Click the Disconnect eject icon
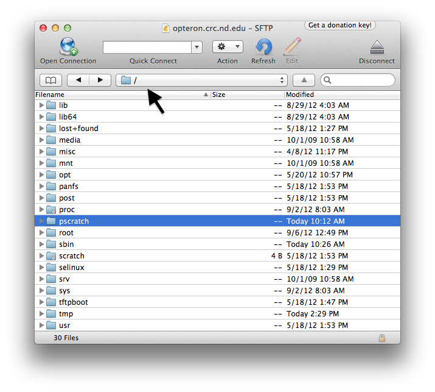Image resolution: width=435 pixels, height=392 pixels. [x=377, y=48]
